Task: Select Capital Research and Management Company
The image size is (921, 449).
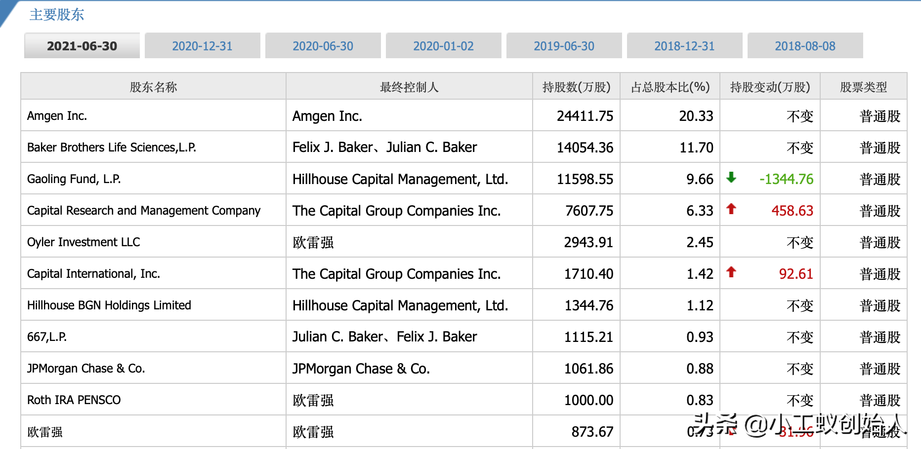Action: point(144,211)
